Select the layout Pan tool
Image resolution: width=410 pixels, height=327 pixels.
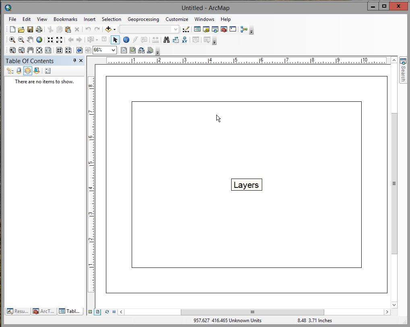pos(30,50)
